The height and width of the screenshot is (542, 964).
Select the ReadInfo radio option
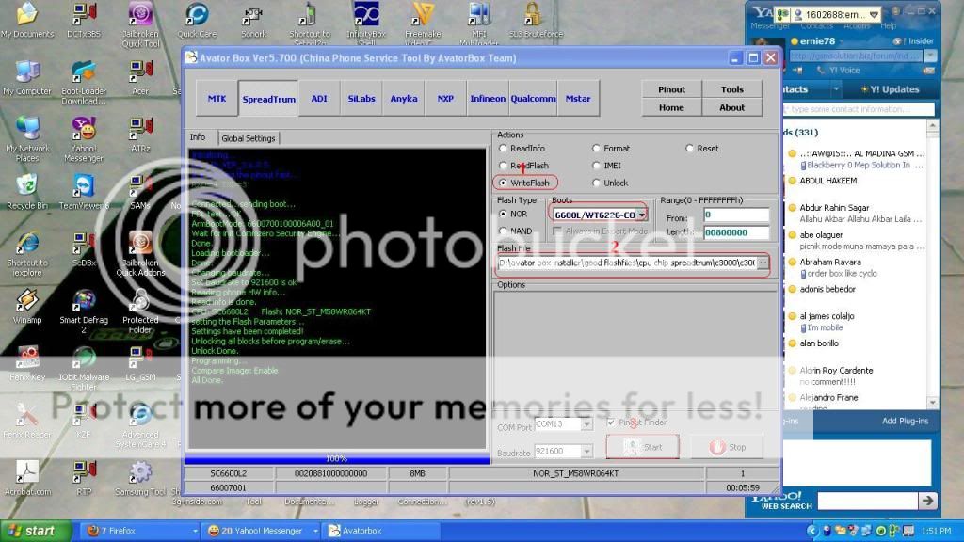point(504,149)
